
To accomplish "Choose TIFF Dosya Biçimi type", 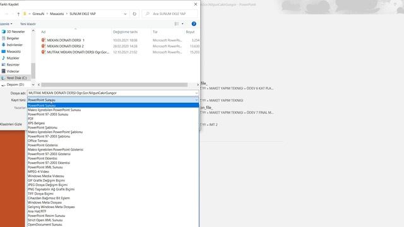I will [113, 194].
